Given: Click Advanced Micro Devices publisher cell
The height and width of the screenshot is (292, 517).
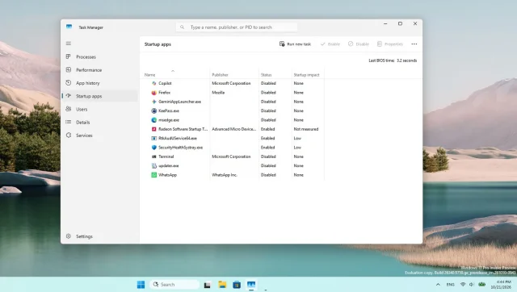Looking at the screenshot, I should (233, 129).
